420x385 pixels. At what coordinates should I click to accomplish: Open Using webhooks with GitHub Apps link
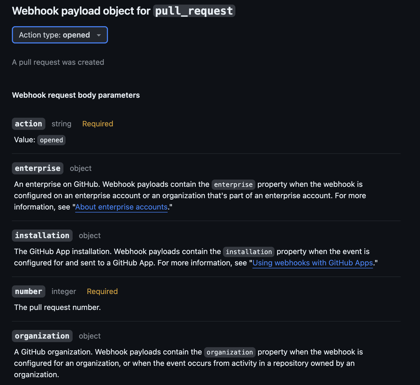click(x=313, y=263)
